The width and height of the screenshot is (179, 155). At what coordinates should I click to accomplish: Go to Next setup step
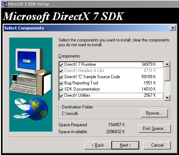coord(125,145)
